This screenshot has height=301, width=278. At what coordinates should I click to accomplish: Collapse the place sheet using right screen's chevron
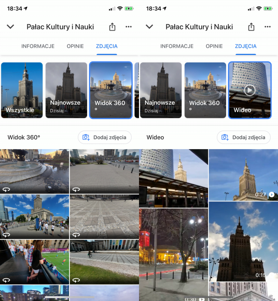(149, 26)
